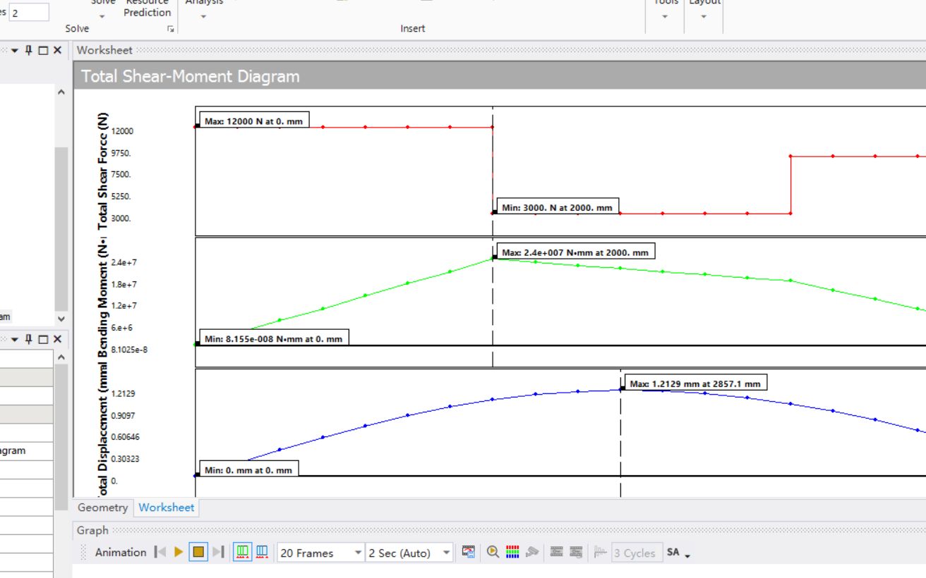Open the 20 Frames dropdown

pyautogui.click(x=321, y=553)
